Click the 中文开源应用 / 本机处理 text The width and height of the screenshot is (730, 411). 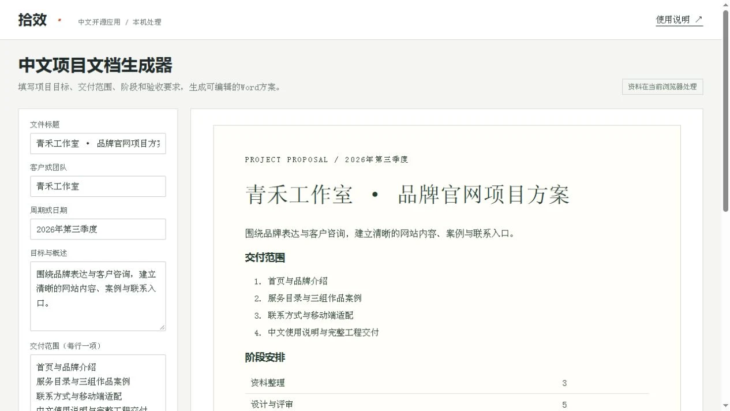pyautogui.click(x=120, y=22)
